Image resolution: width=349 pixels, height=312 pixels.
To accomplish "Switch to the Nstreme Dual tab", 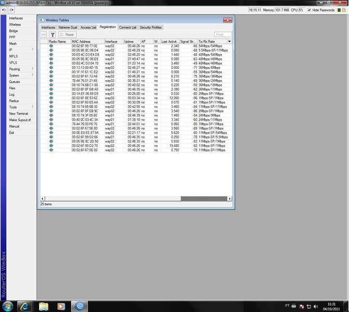I will (68, 28).
